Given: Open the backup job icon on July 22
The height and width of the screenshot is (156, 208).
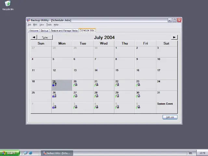Looking at the screenshot, I should [x=117, y=84].
